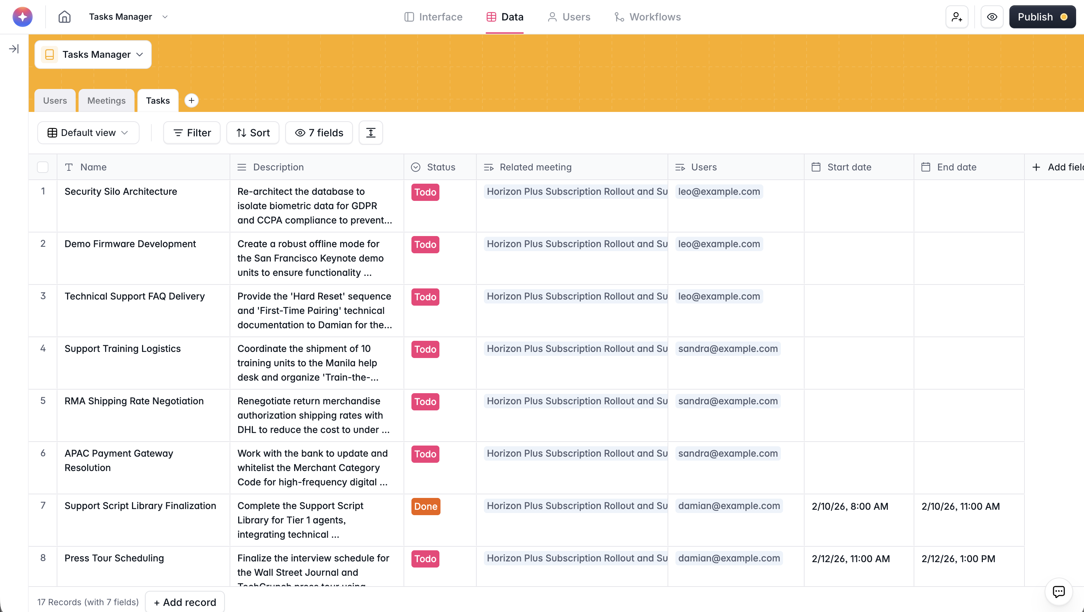Open the chat bubble in bottom right corner
The width and height of the screenshot is (1084, 612).
pyautogui.click(x=1059, y=592)
